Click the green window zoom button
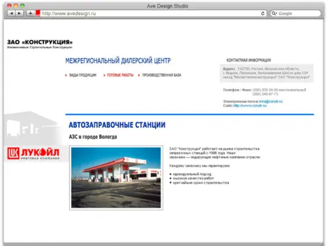The width and height of the screenshot is (328, 246). point(22,5)
